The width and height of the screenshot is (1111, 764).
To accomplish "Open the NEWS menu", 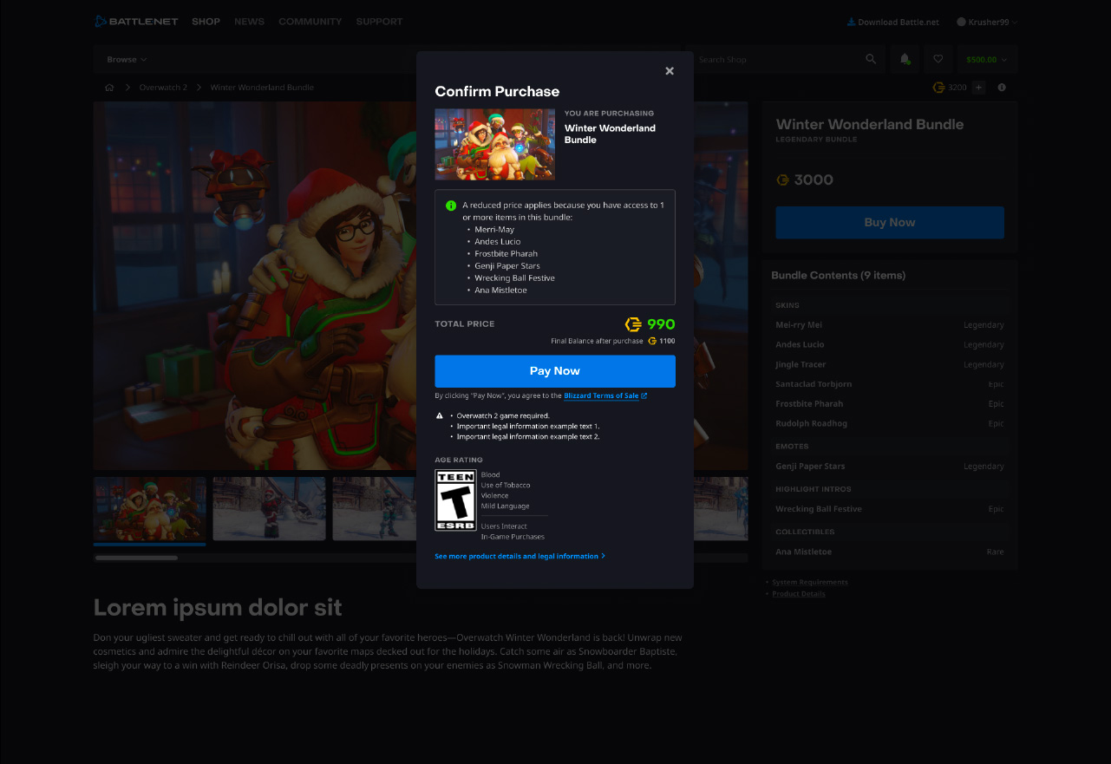I will (249, 22).
